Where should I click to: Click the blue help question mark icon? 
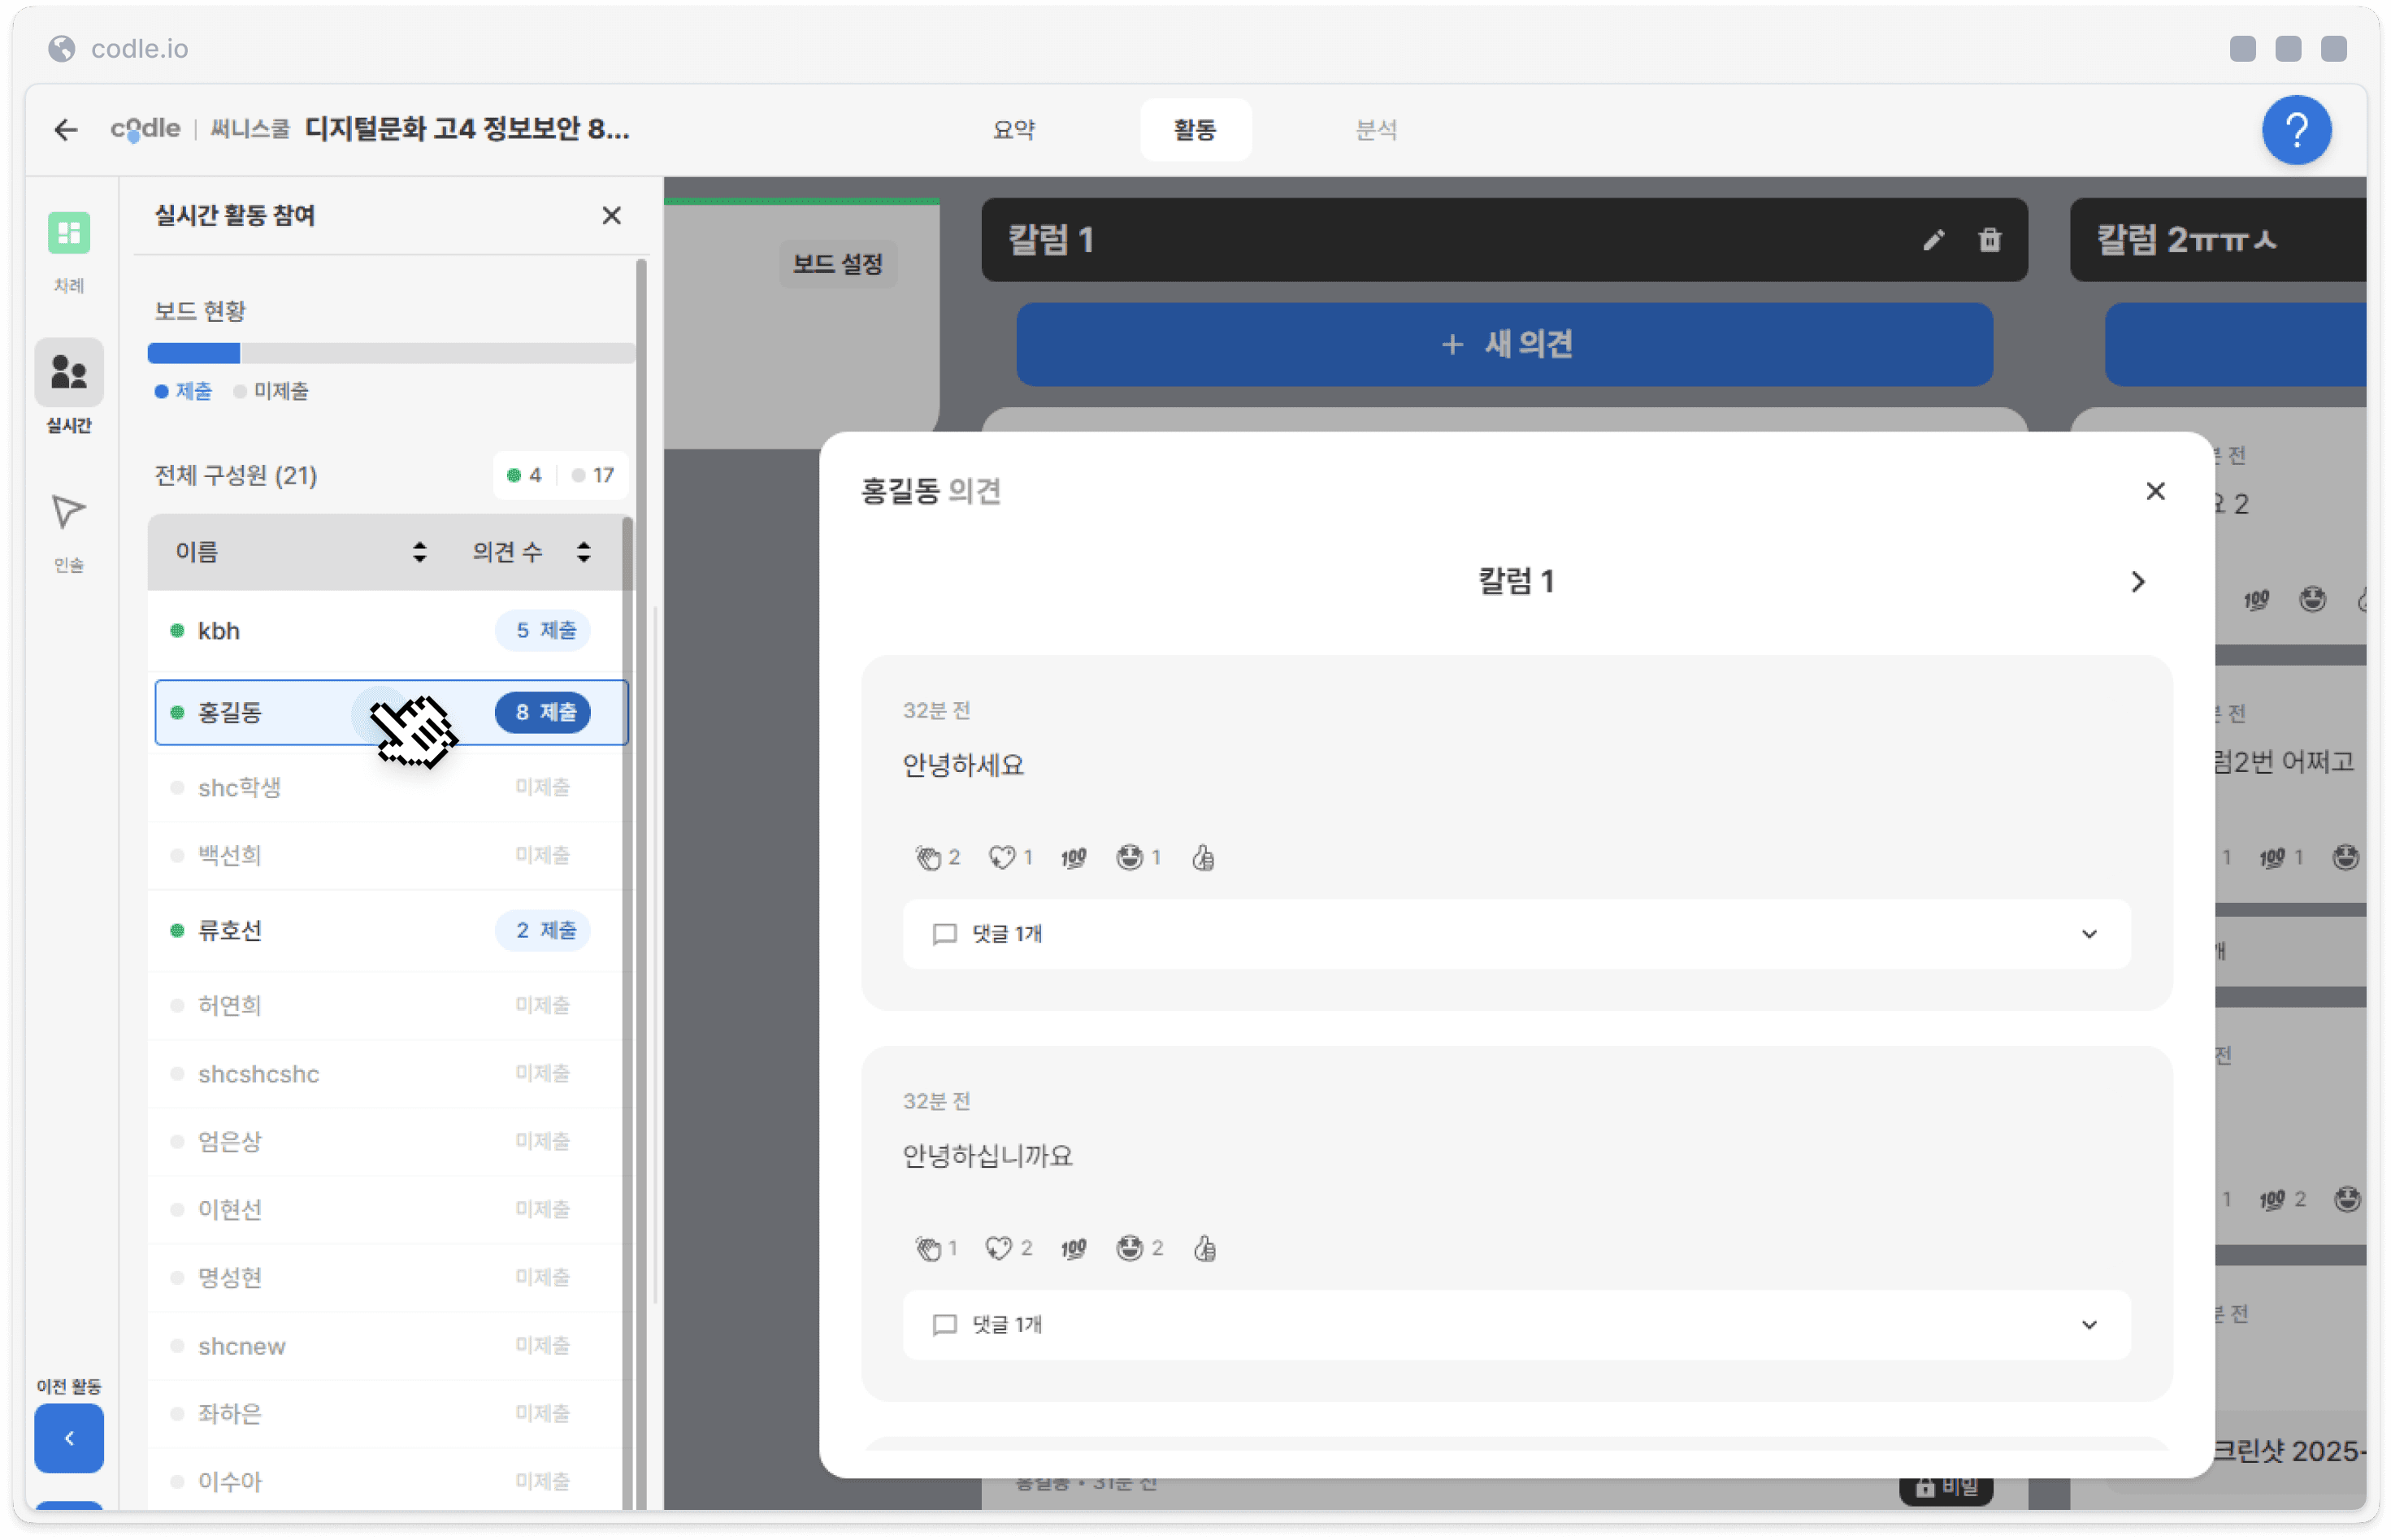click(x=2296, y=130)
